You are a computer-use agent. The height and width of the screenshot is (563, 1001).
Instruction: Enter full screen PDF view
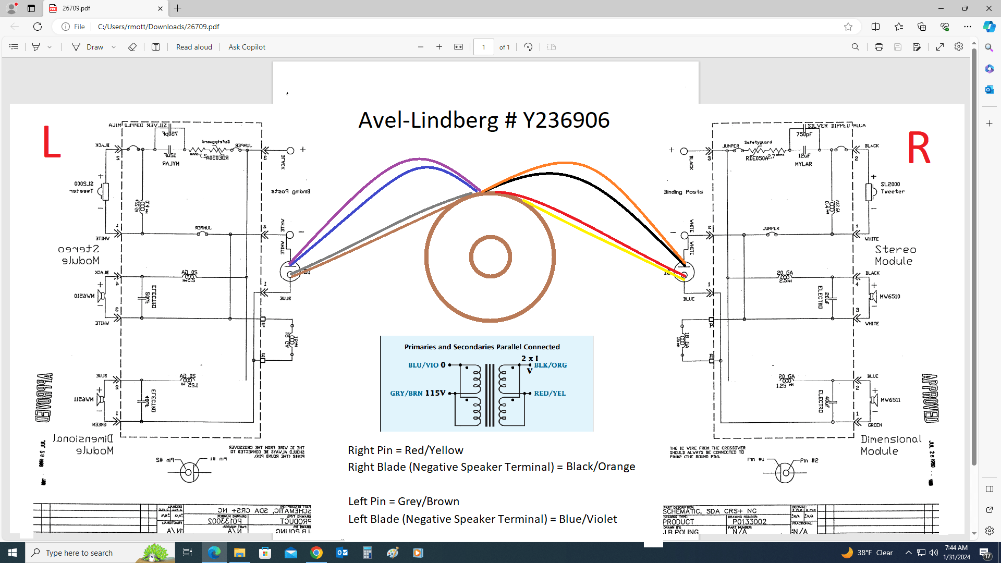pyautogui.click(x=940, y=47)
